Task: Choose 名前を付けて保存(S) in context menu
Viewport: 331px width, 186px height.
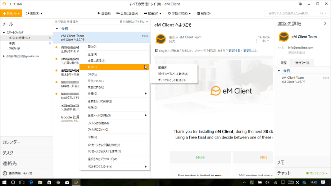Action: pos(114,101)
